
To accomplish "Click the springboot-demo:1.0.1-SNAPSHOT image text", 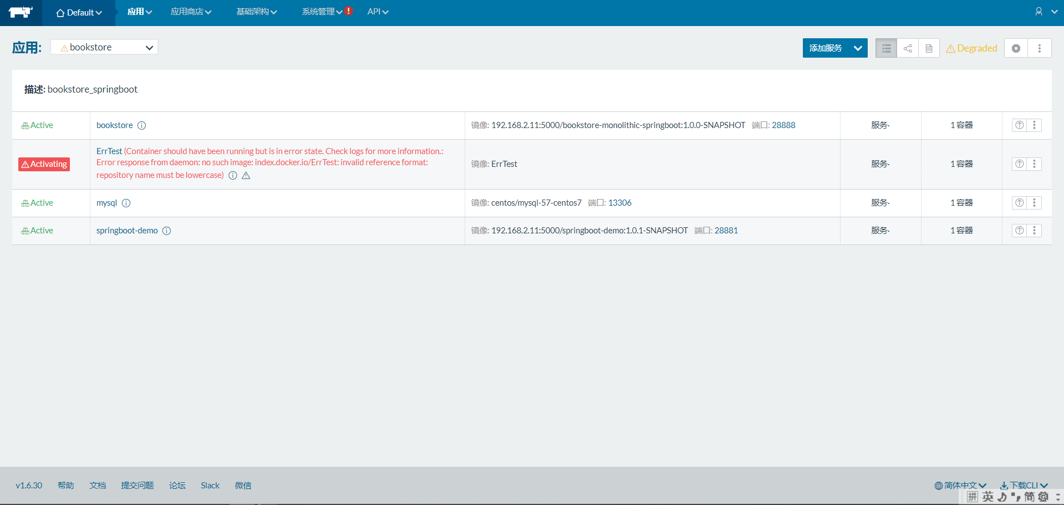I will click(589, 231).
